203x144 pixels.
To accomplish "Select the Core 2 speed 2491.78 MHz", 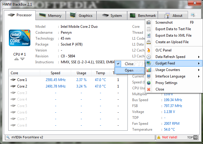I will click(55, 86).
